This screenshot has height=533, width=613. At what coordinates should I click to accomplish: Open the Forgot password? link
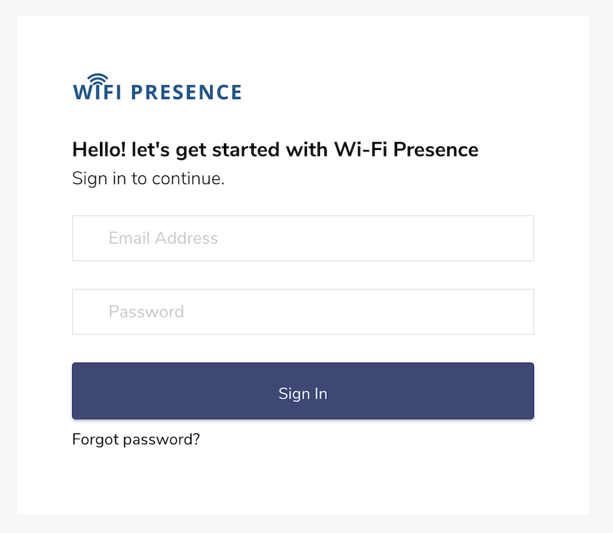point(136,440)
